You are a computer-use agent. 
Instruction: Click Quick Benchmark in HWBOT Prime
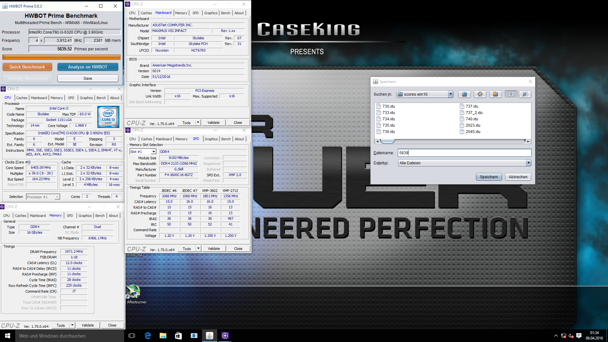click(x=27, y=67)
